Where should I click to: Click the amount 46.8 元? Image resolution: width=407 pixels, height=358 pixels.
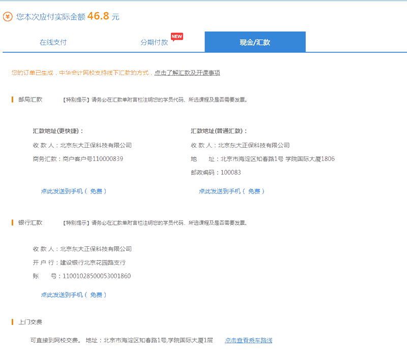[100, 16]
